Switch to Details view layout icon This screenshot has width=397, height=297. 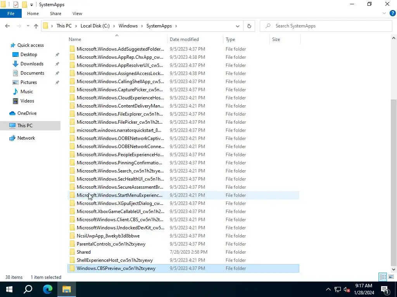pos(383,277)
